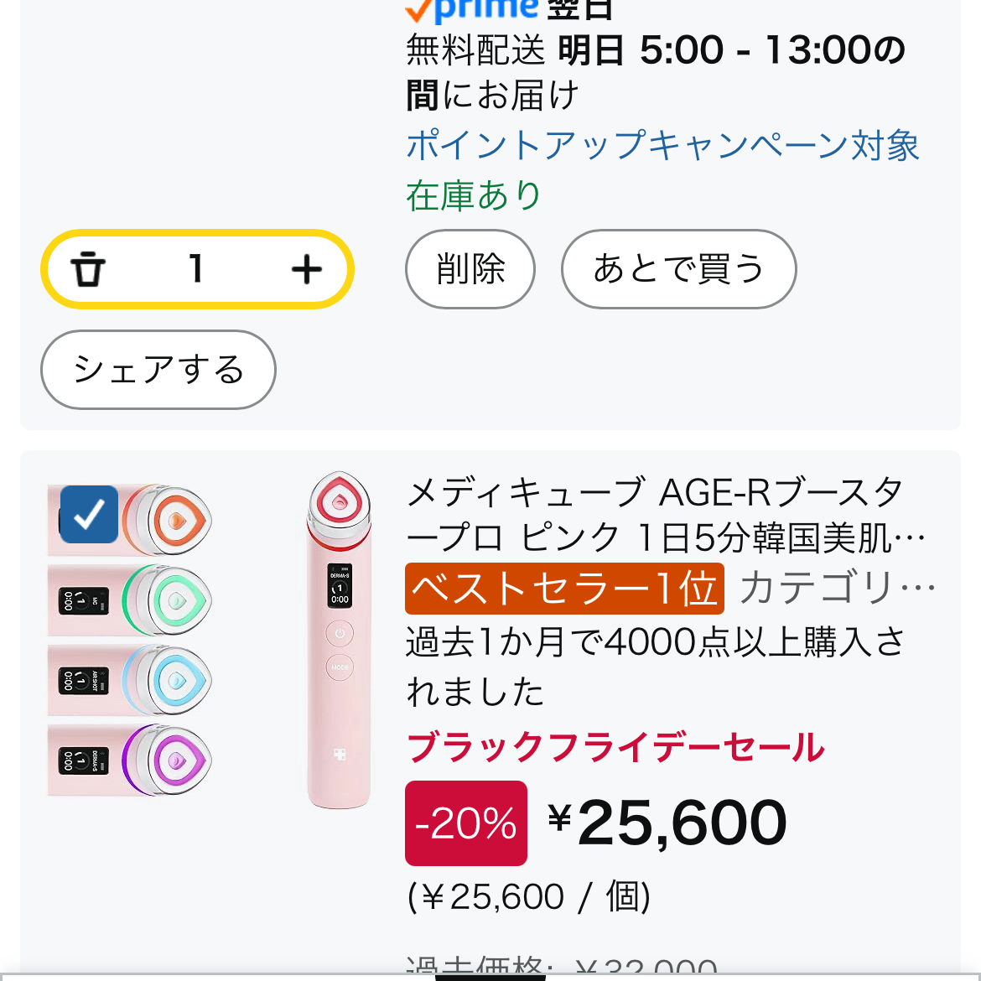
Task: Click the ブラックフライデーセール sale link
Action: [615, 746]
